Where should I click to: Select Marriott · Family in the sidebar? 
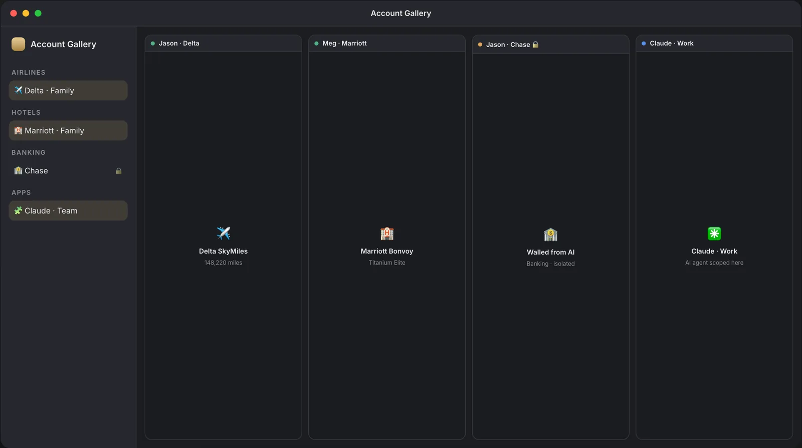pos(68,130)
